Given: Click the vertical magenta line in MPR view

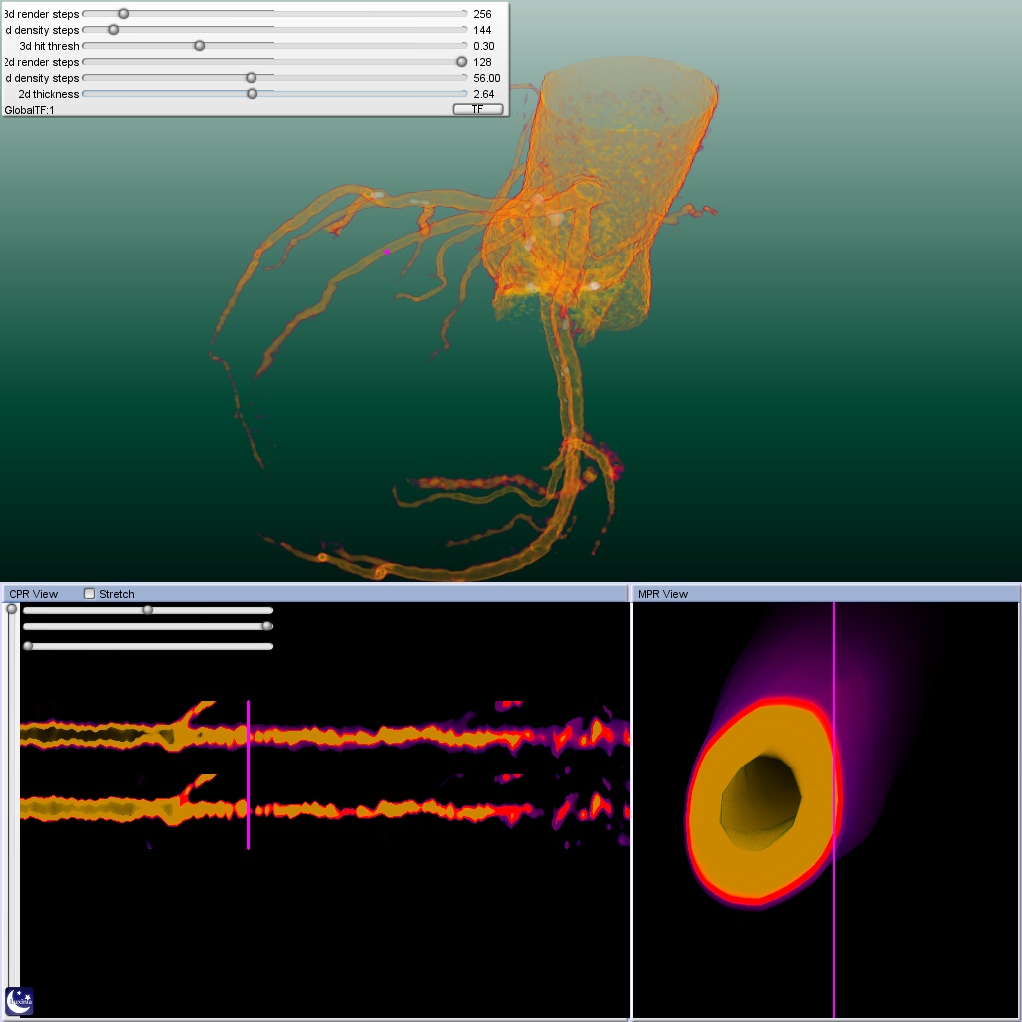Looking at the screenshot, I should [x=834, y=948].
